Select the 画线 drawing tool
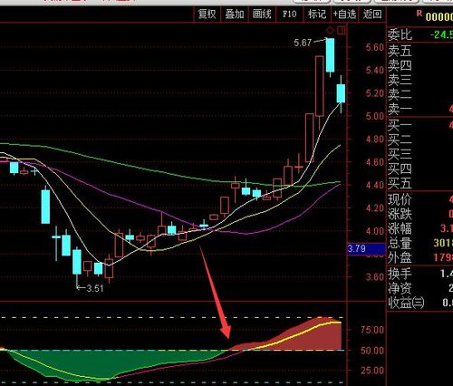Viewport: 453px width, 386px height. tap(262, 14)
